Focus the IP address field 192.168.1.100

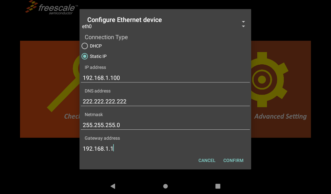coord(165,78)
